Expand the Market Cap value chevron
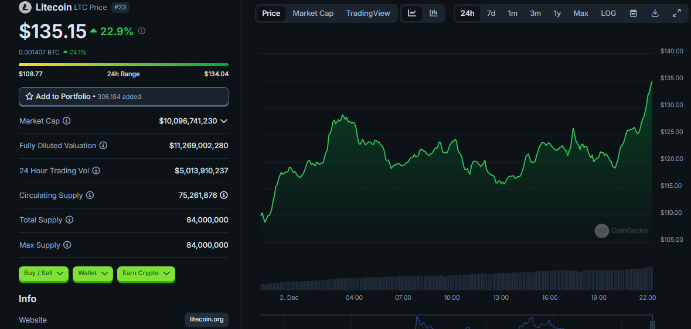The height and width of the screenshot is (329, 691). [x=224, y=121]
